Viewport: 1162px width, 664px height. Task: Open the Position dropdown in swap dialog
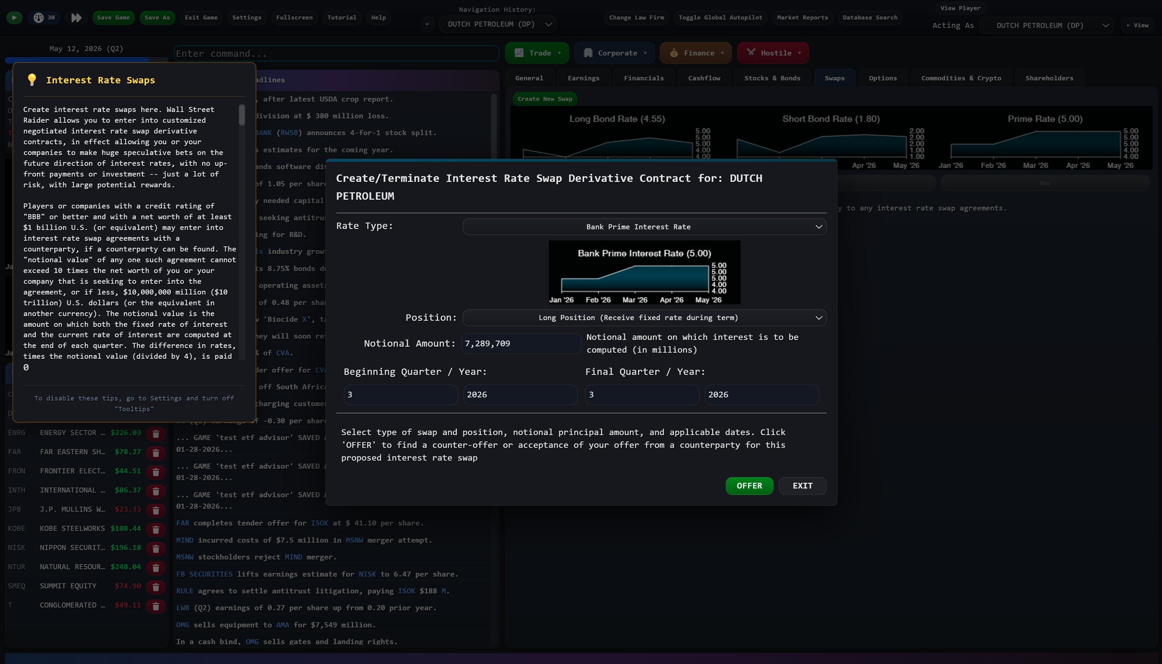pos(644,317)
